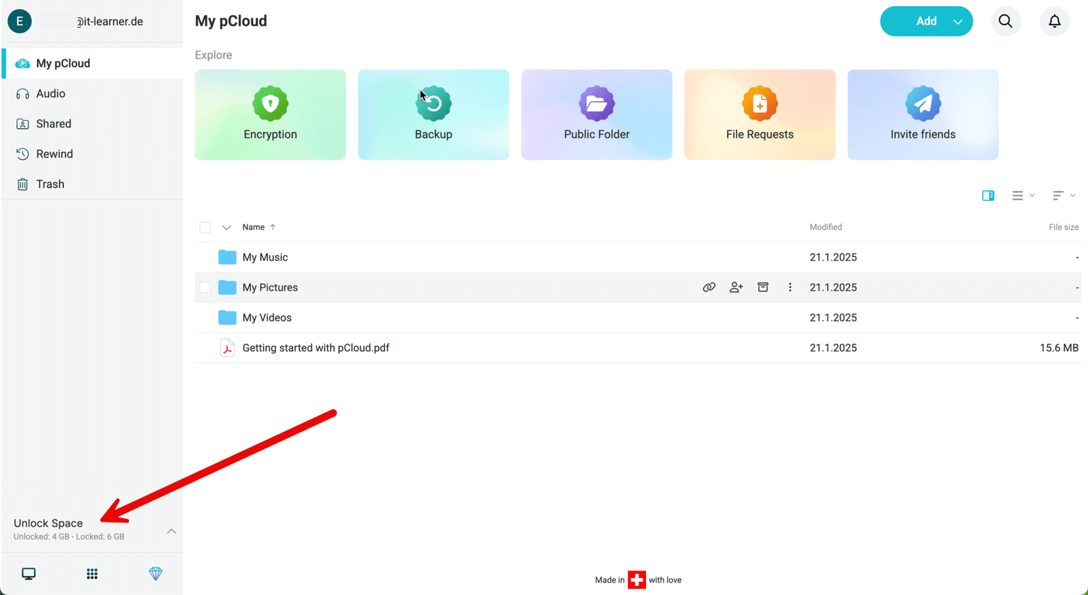Toggle the info side panel icon
The height and width of the screenshot is (595, 1088).
(x=988, y=196)
